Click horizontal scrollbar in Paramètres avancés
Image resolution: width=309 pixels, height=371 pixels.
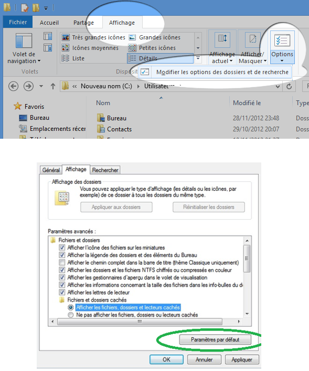tap(140, 322)
